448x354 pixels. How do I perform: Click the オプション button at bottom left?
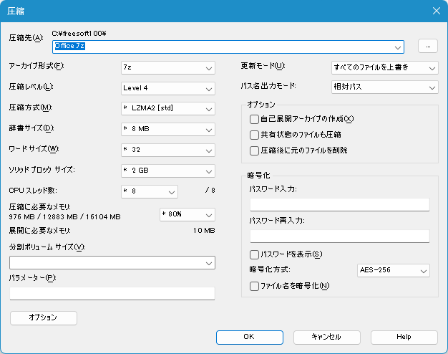click(x=44, y=317)
